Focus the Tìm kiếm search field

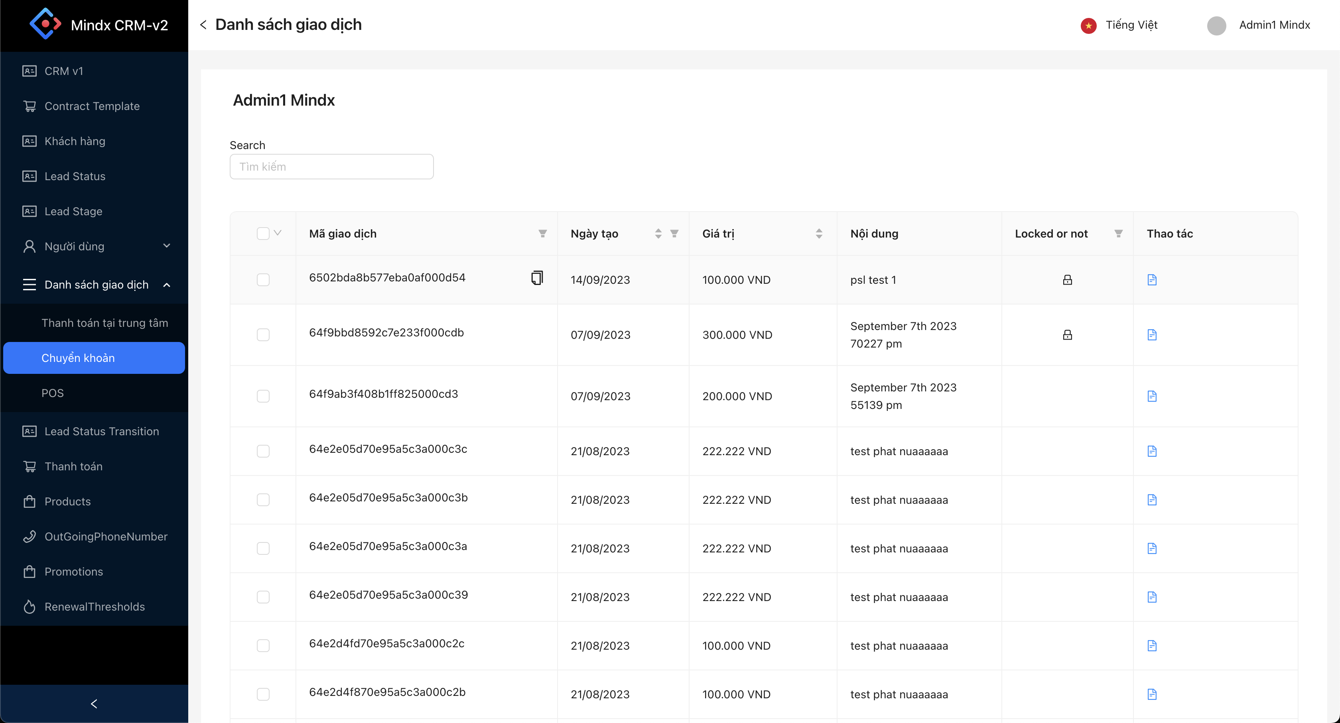(x=331, y=167)
